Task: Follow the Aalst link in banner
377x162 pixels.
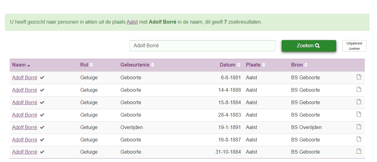Action: pos(132,22)
